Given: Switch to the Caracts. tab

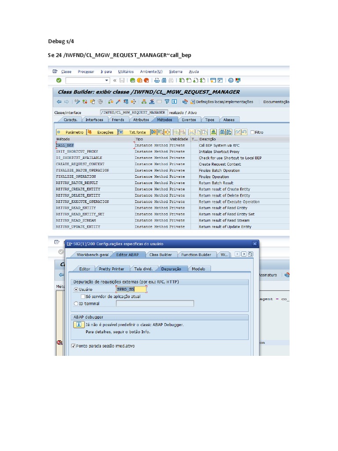Looking at the screenshot, I should (x=70, y=120).
